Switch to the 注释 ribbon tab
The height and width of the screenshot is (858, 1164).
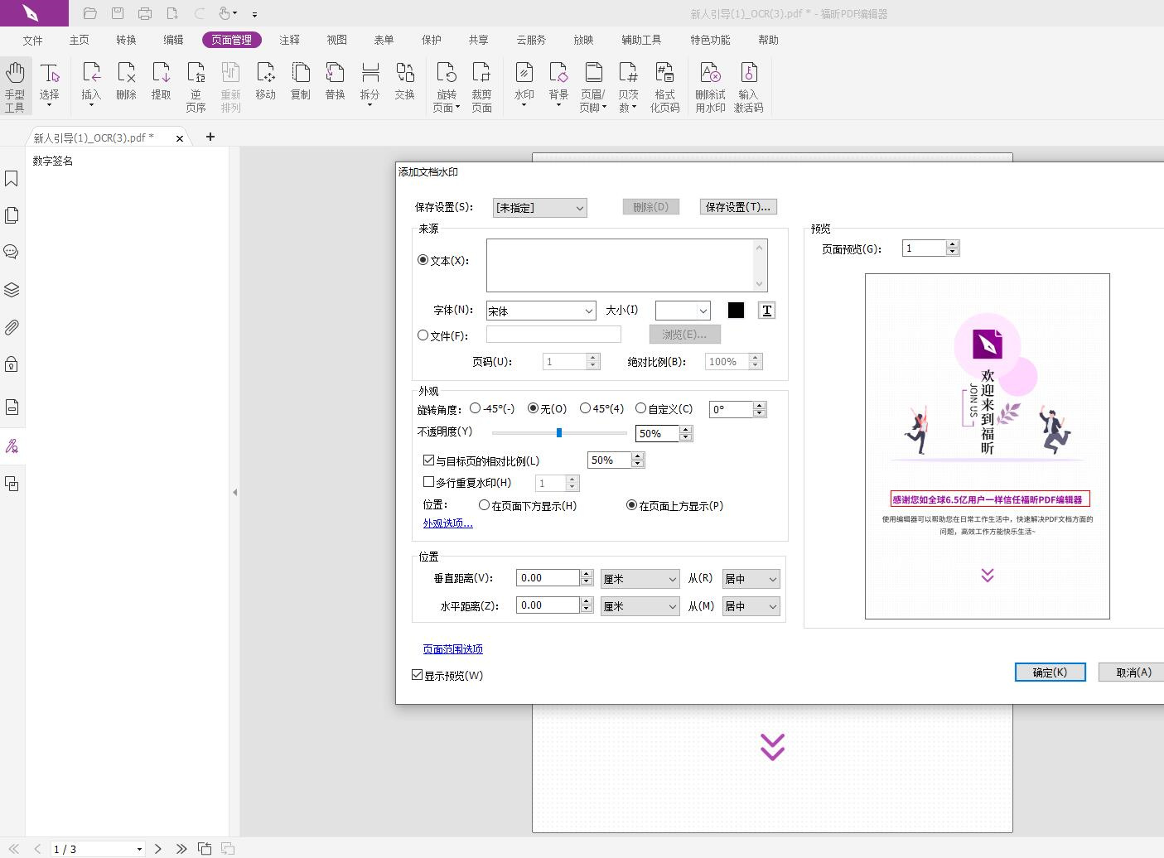tap(289, 40)
